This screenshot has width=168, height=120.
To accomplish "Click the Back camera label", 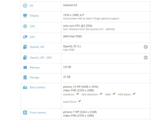I will [x=37, y=87].
